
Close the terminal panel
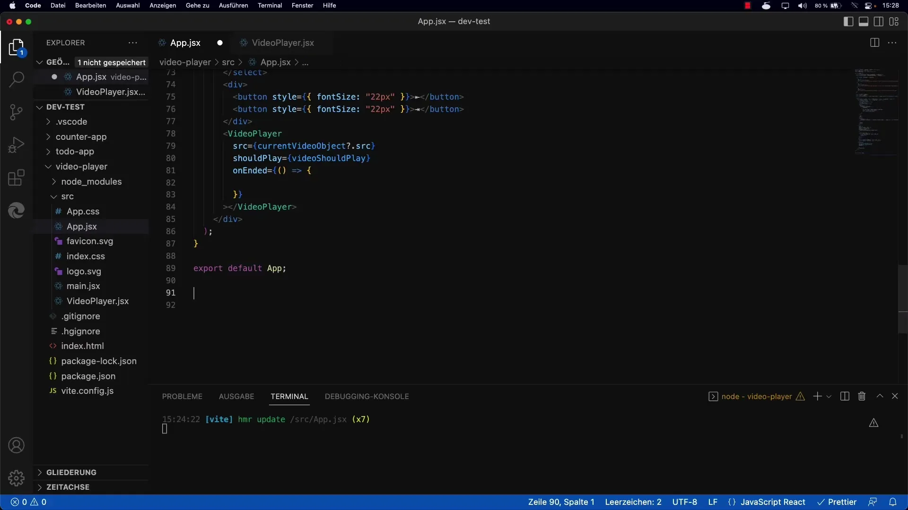point(895,396)
